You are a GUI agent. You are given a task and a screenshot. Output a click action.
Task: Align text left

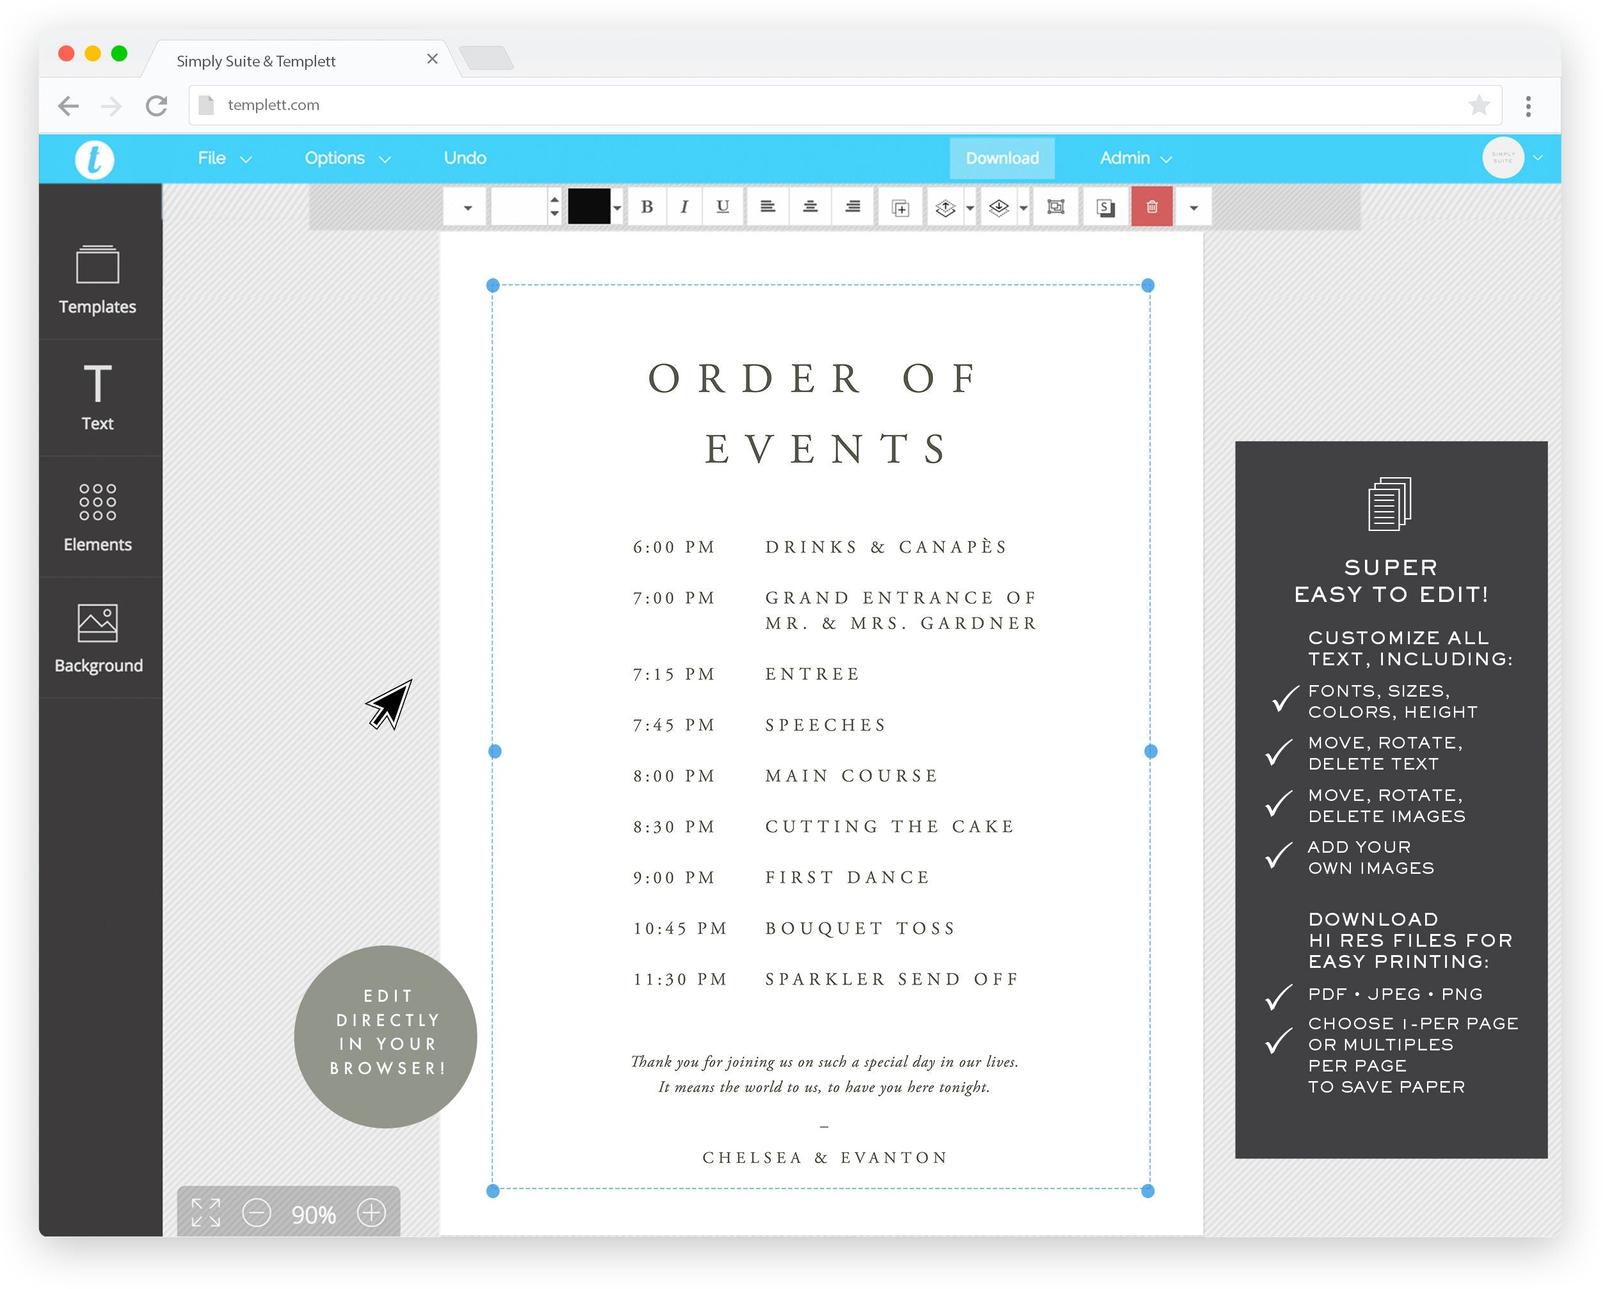pyautogui.click(x=767, y=207)
